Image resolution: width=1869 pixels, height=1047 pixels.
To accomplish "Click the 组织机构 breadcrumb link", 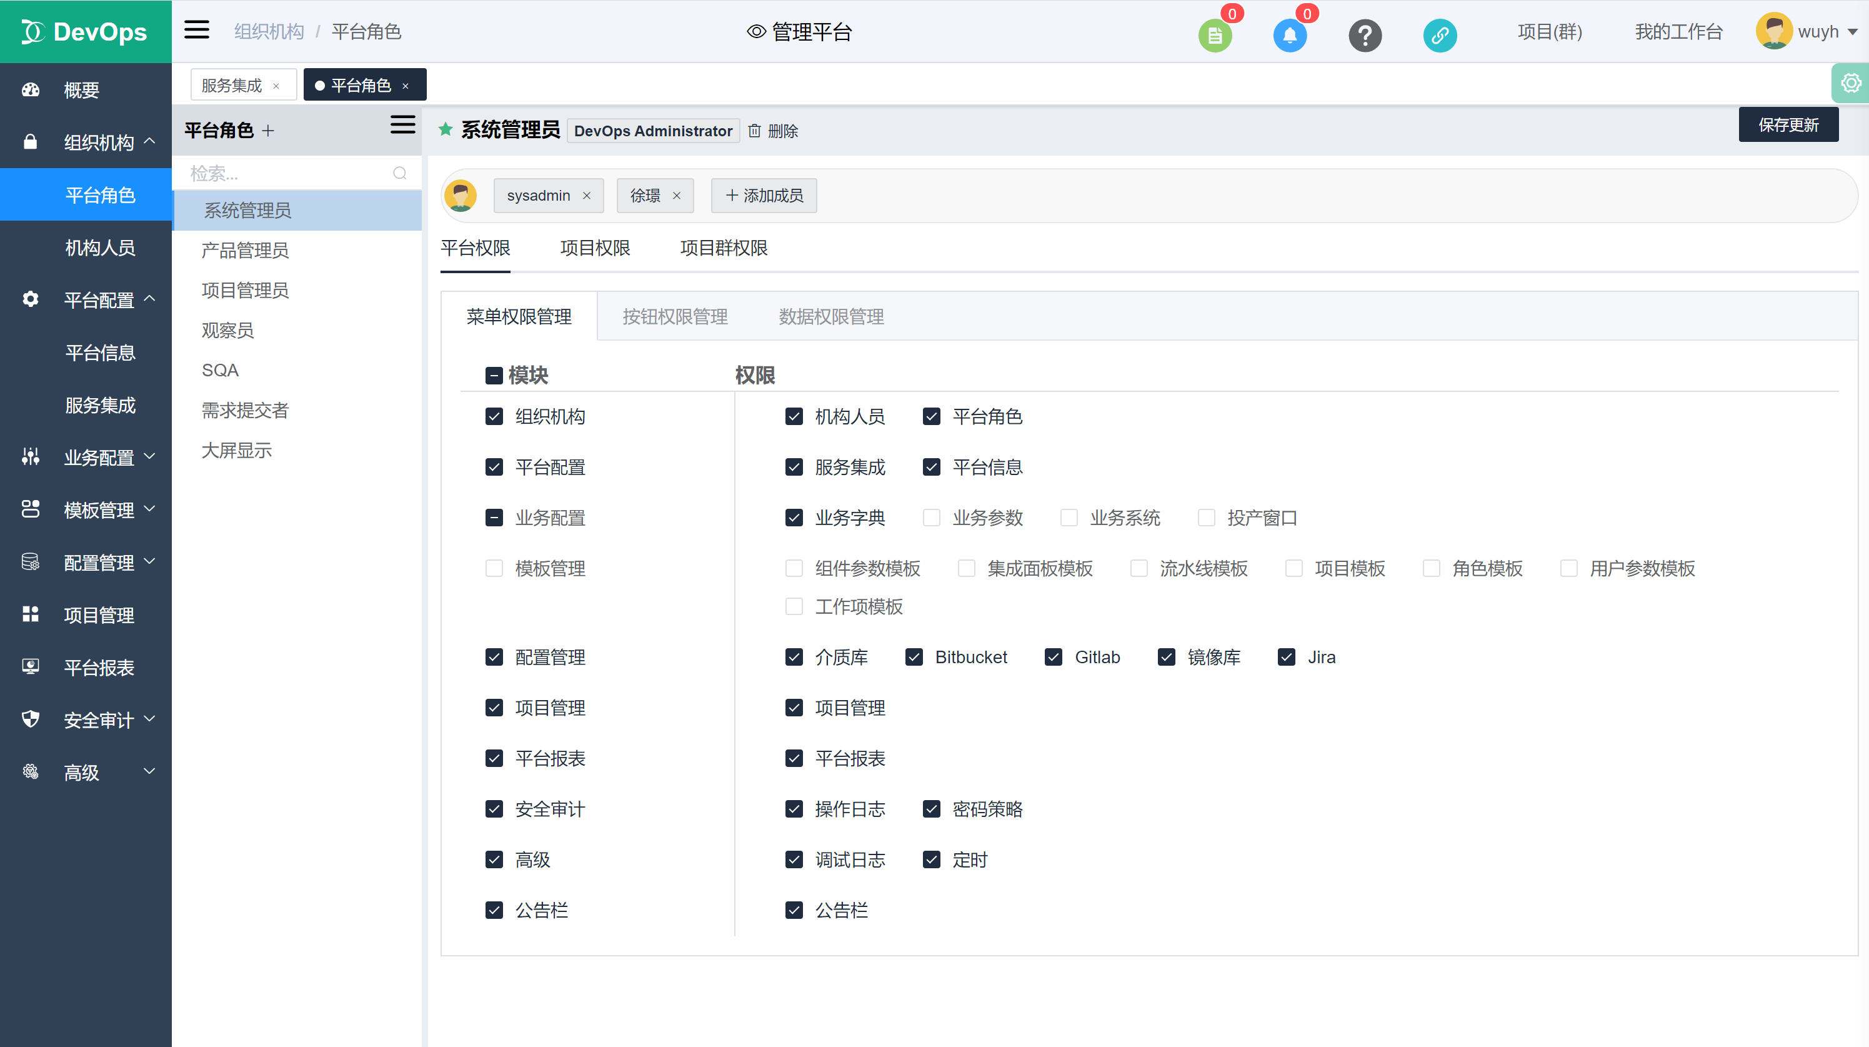I will pyautogui.click(x=269, y=32).
